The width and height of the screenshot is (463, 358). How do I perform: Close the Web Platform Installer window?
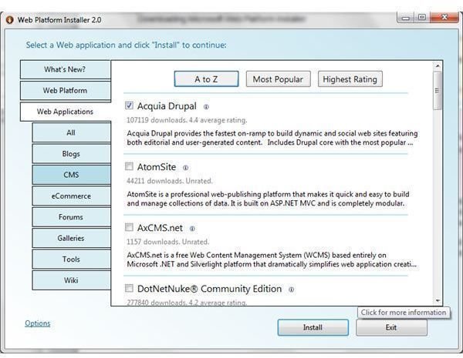444,18
